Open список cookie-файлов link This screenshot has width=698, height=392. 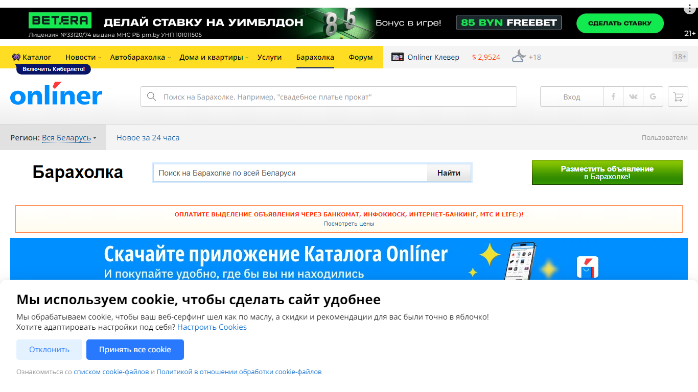tap(111, 372)
